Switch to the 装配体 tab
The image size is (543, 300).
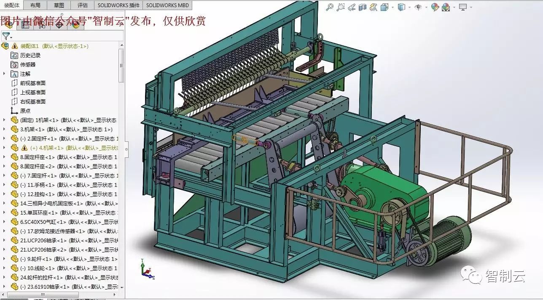[x=13, y=5]
